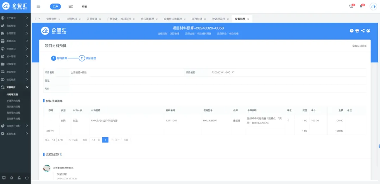Click the RXM2LB2P7 model cell
This screenshot has height=184, width=380.
[x=210, y=120]
